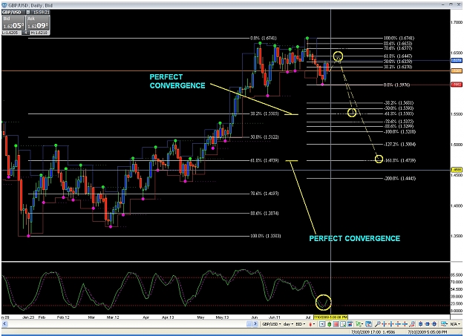This screenshot has width=464, height=336.
Task: Click the 1.7000 price level on right axis
Action: click(x=457, y=22)
